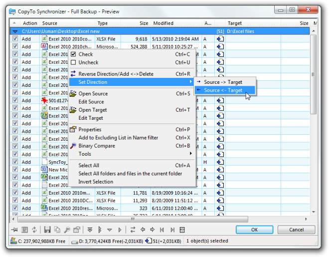This screenshot has height=257, width=329.
Task: Click the Word document icon of New Mic
Action: click(44, 169)
